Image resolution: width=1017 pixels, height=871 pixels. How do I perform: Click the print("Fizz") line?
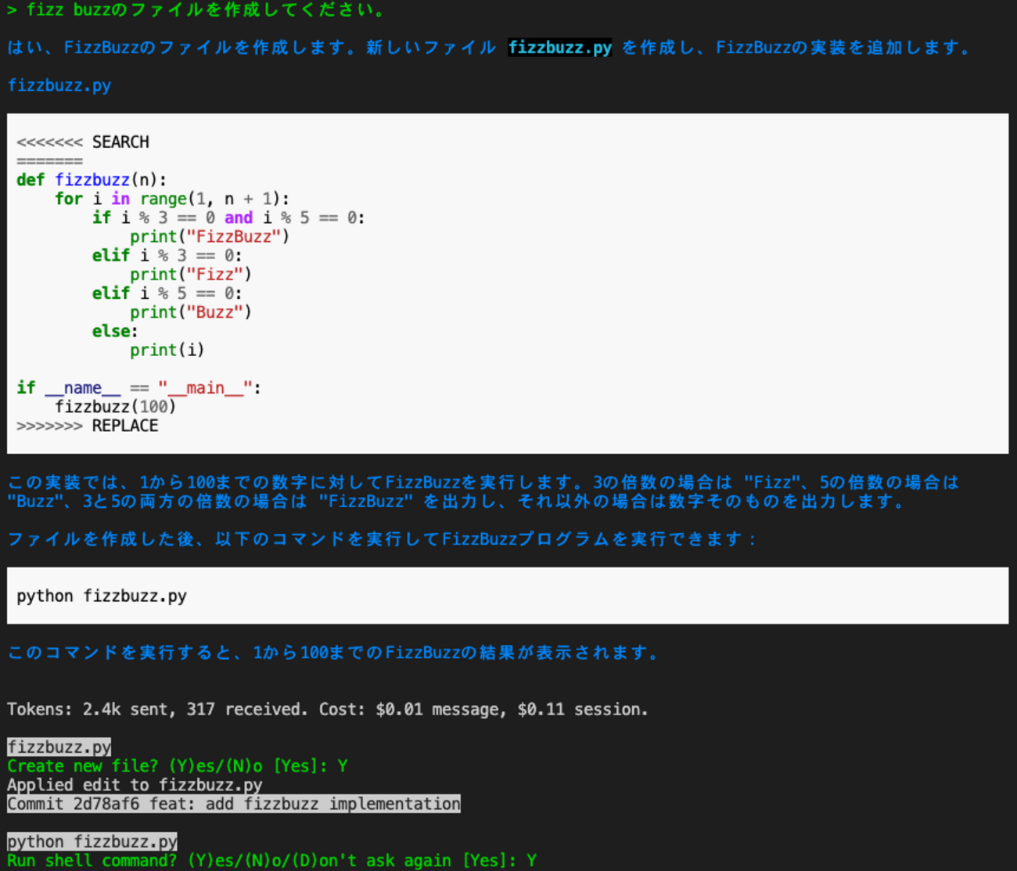point(191,274)
